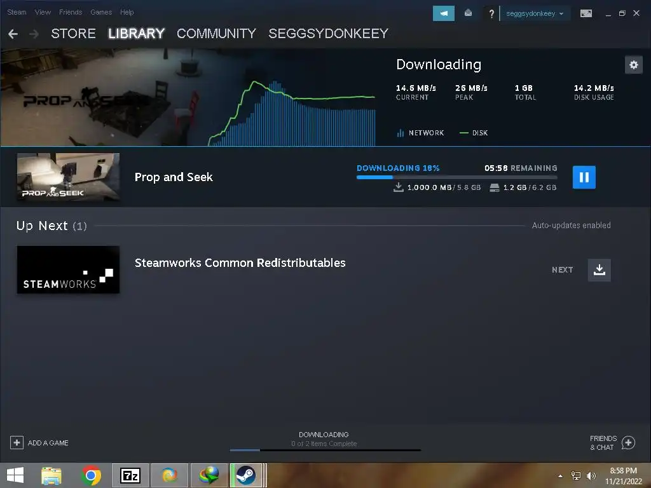Go to the LIBRARY tab
Image resolution: width=651 pixels, height=488 pixels.
click(x=136, y=34)
